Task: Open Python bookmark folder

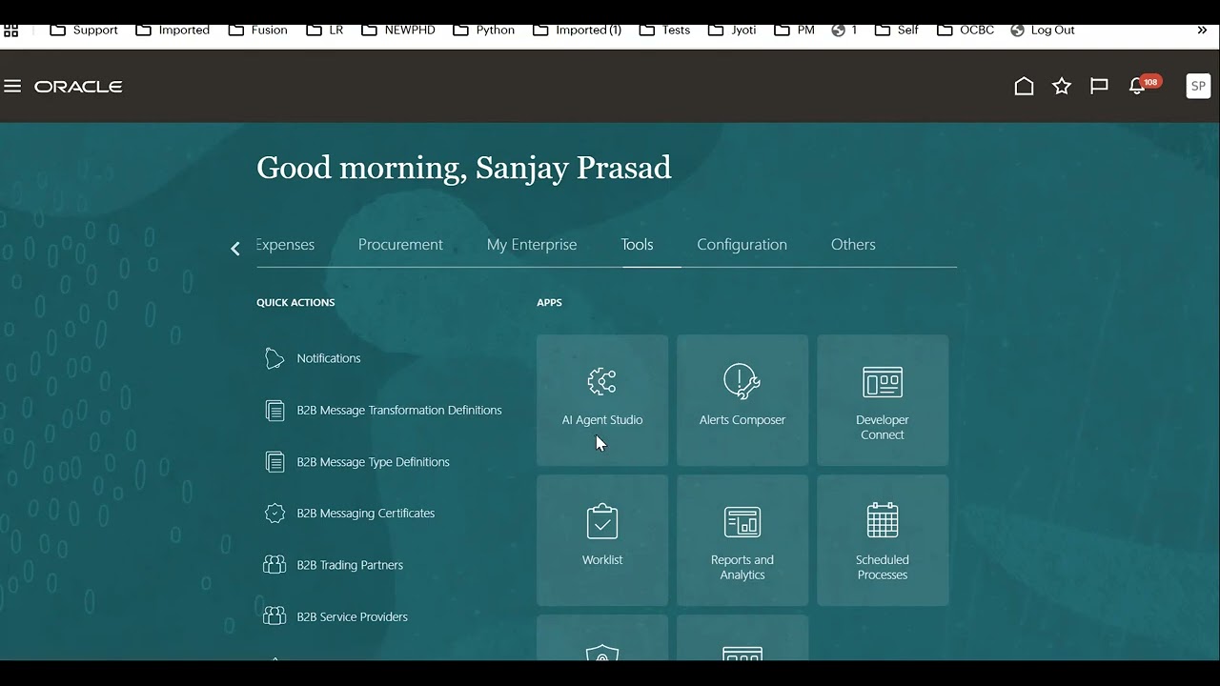Action: coord(484,30)
